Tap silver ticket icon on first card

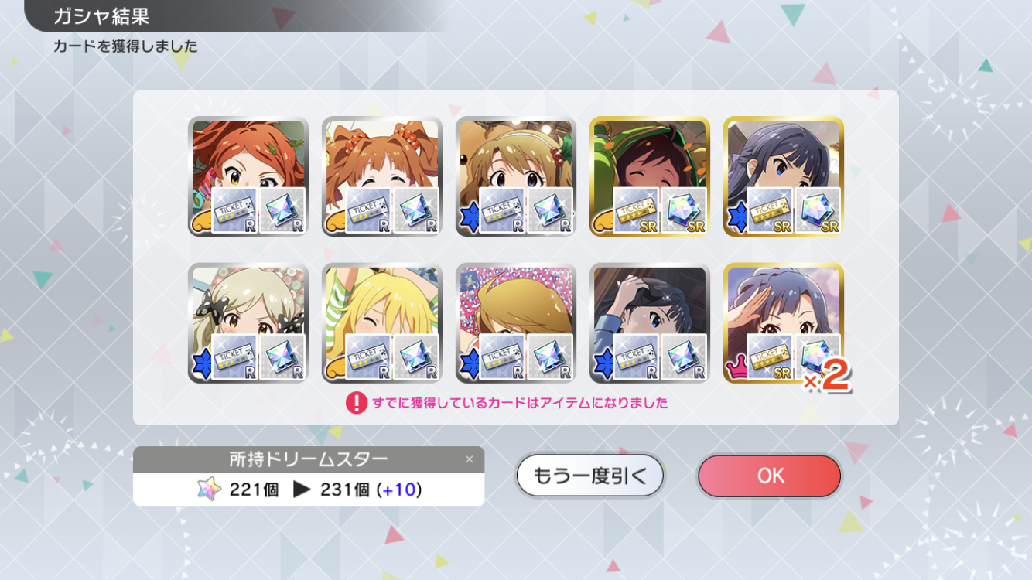point(235,210)
